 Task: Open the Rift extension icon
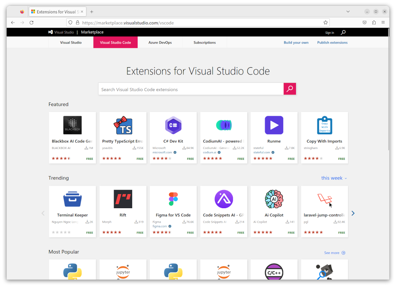click(123, 199)
